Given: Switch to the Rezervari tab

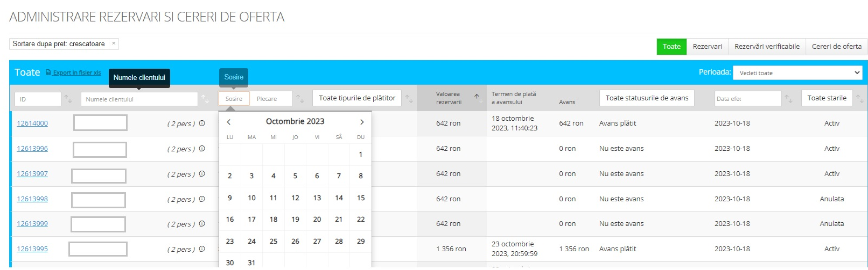Looking at the screenshot, I should tap(707, 47).
